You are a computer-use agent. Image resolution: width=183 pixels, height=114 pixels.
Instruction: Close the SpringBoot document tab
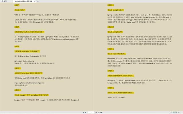(35, 1)
